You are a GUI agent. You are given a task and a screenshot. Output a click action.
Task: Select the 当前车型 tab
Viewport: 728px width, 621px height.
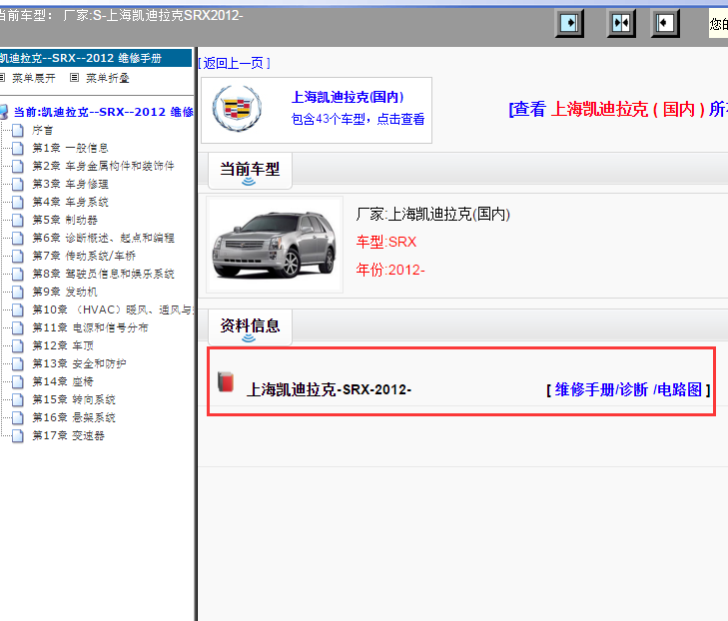(x=250, y=171)
